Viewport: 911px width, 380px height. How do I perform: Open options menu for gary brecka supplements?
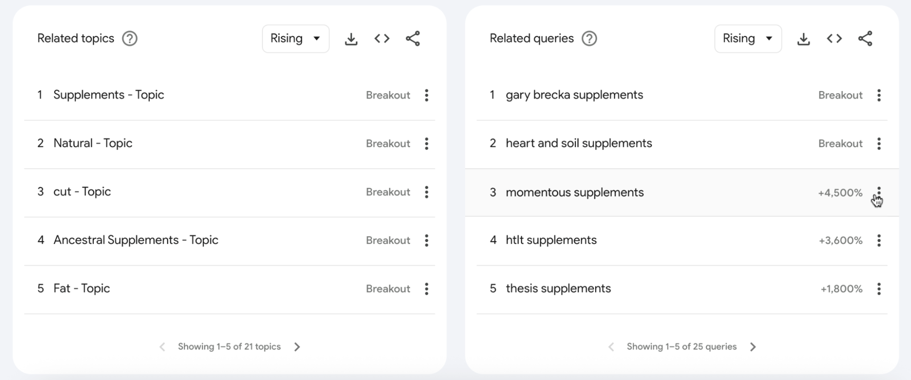pos(878,95)
